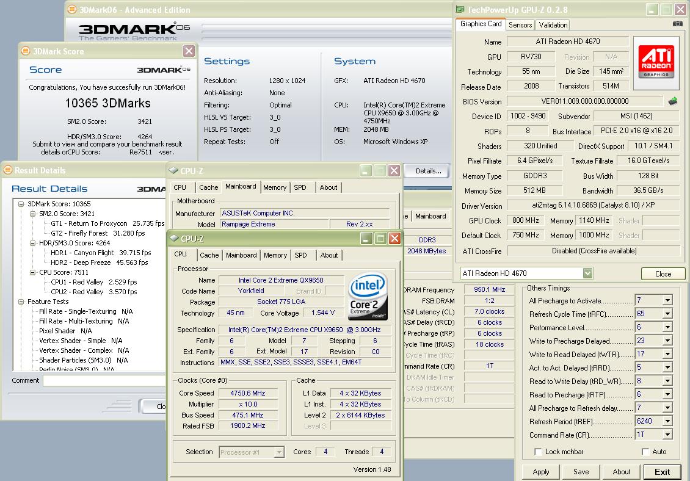Open Refresh Cycle Time (tRFC) dropdown
The height and width of the screenshot is (481, 690).
coord(667,314)
